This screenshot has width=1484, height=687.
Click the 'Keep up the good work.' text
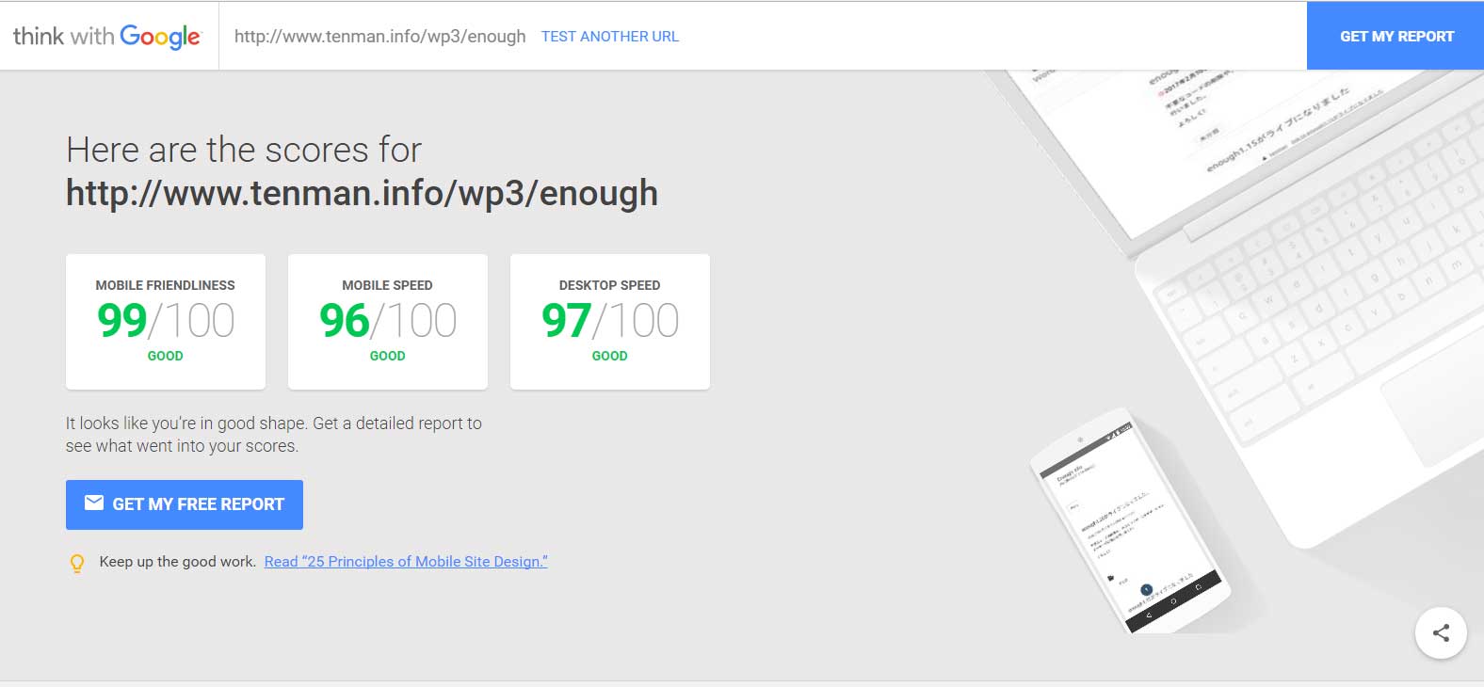pyautogui.click(x=178, y=562)
